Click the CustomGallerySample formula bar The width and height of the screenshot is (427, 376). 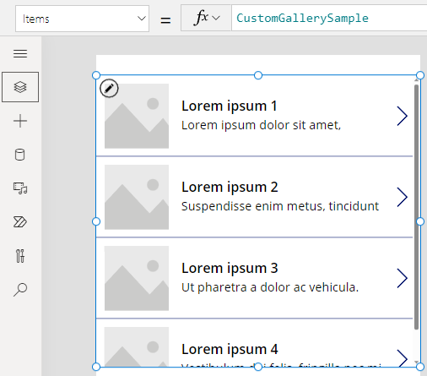[329, 19]
